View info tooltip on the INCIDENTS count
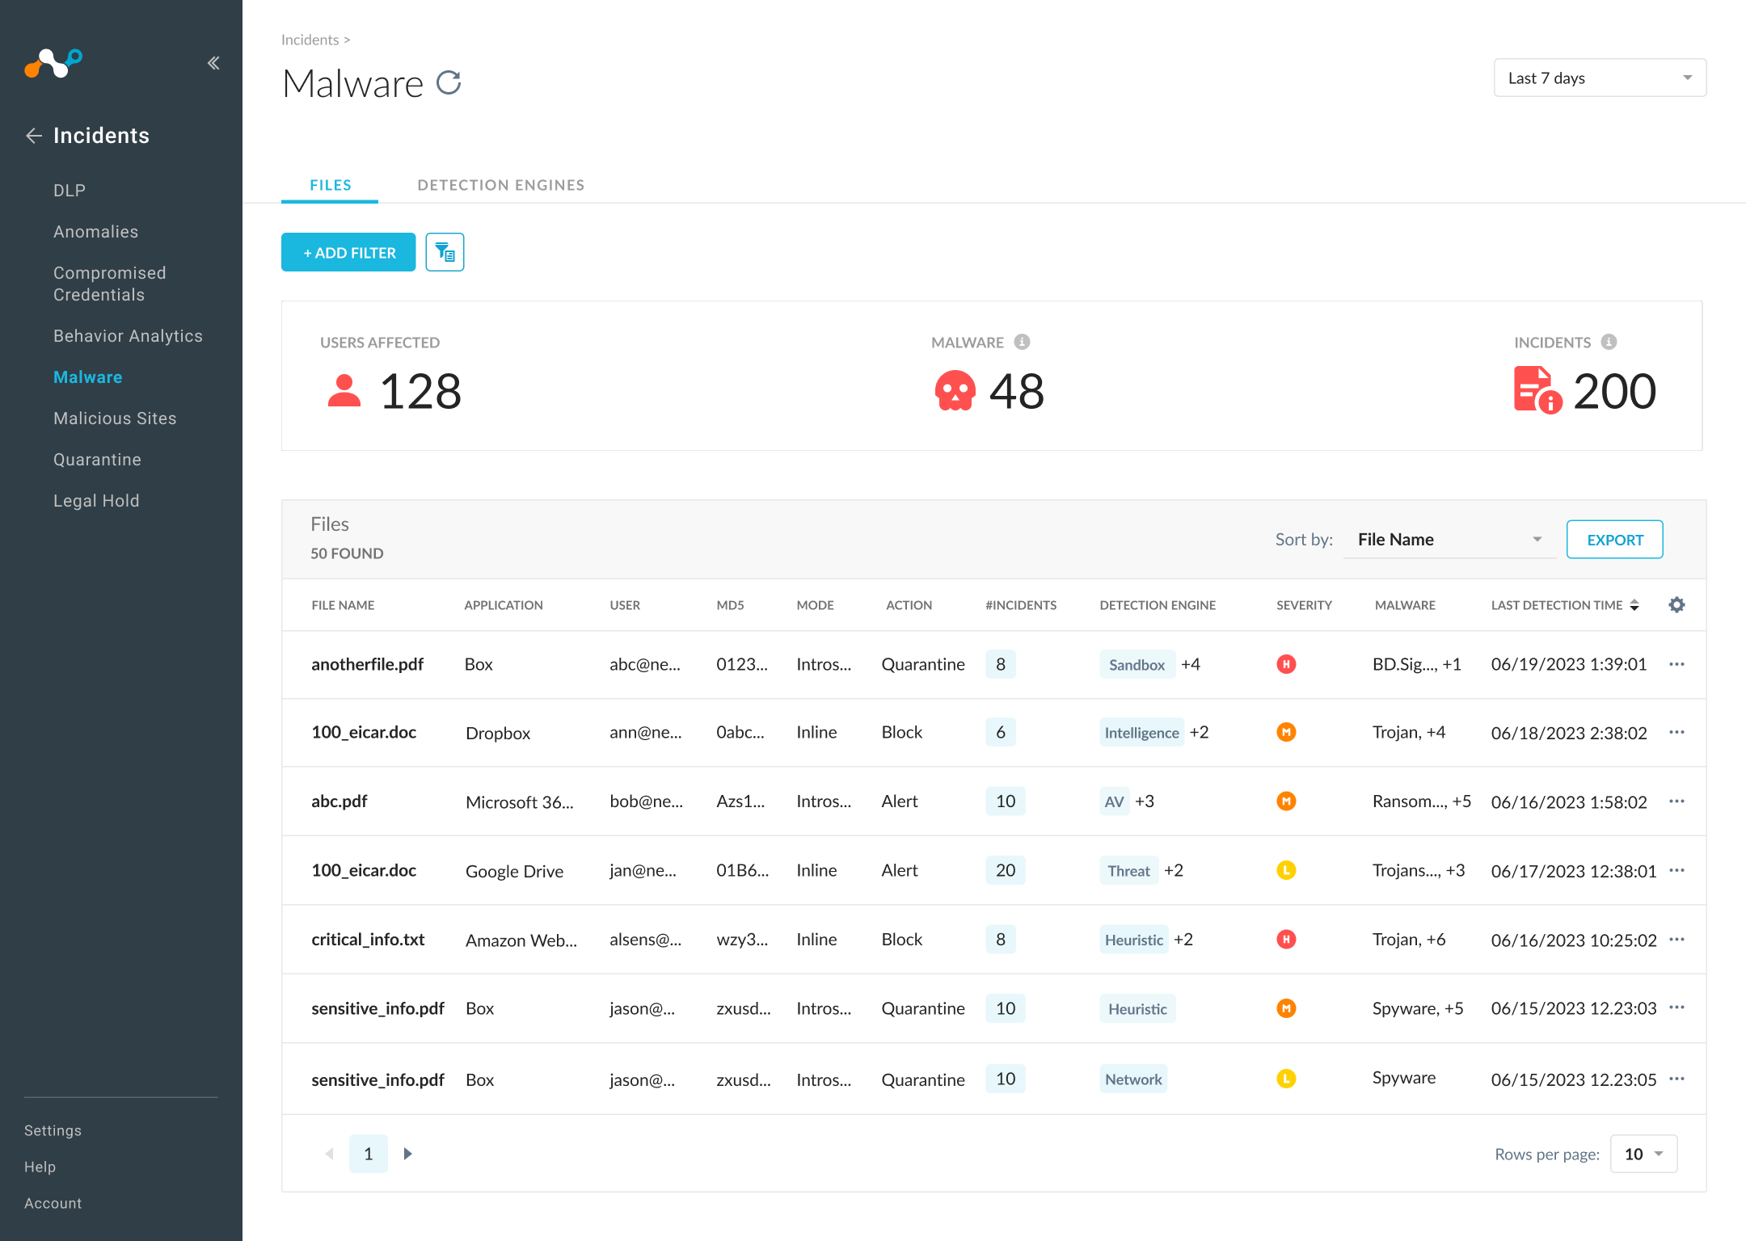This screenshot has height=1241, width=1746. pos(1609,341)
